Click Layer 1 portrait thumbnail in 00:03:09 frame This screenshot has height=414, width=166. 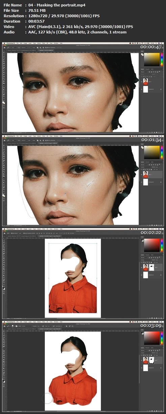tap(145, 360)
